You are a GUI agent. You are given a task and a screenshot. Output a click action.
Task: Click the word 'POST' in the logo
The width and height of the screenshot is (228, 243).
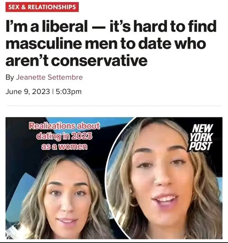[x=200, y=146]
